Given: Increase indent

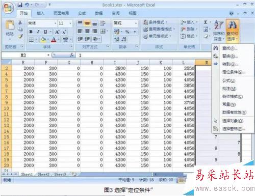Looking at the screenshot, I should click(87, 39).
